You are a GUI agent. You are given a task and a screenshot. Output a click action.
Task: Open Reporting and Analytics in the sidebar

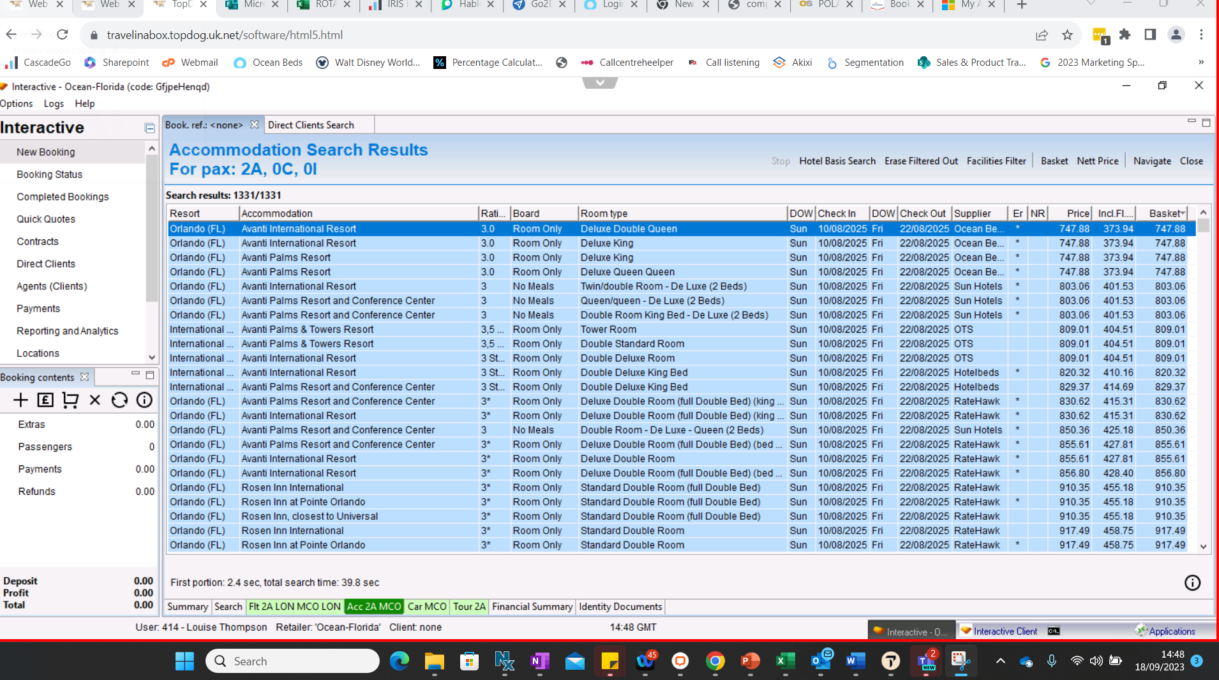tap(68, 331)
